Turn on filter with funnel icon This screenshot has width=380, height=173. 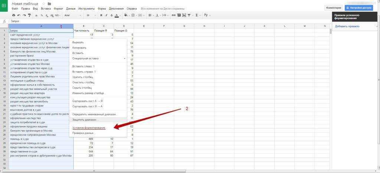coord(190,15)
